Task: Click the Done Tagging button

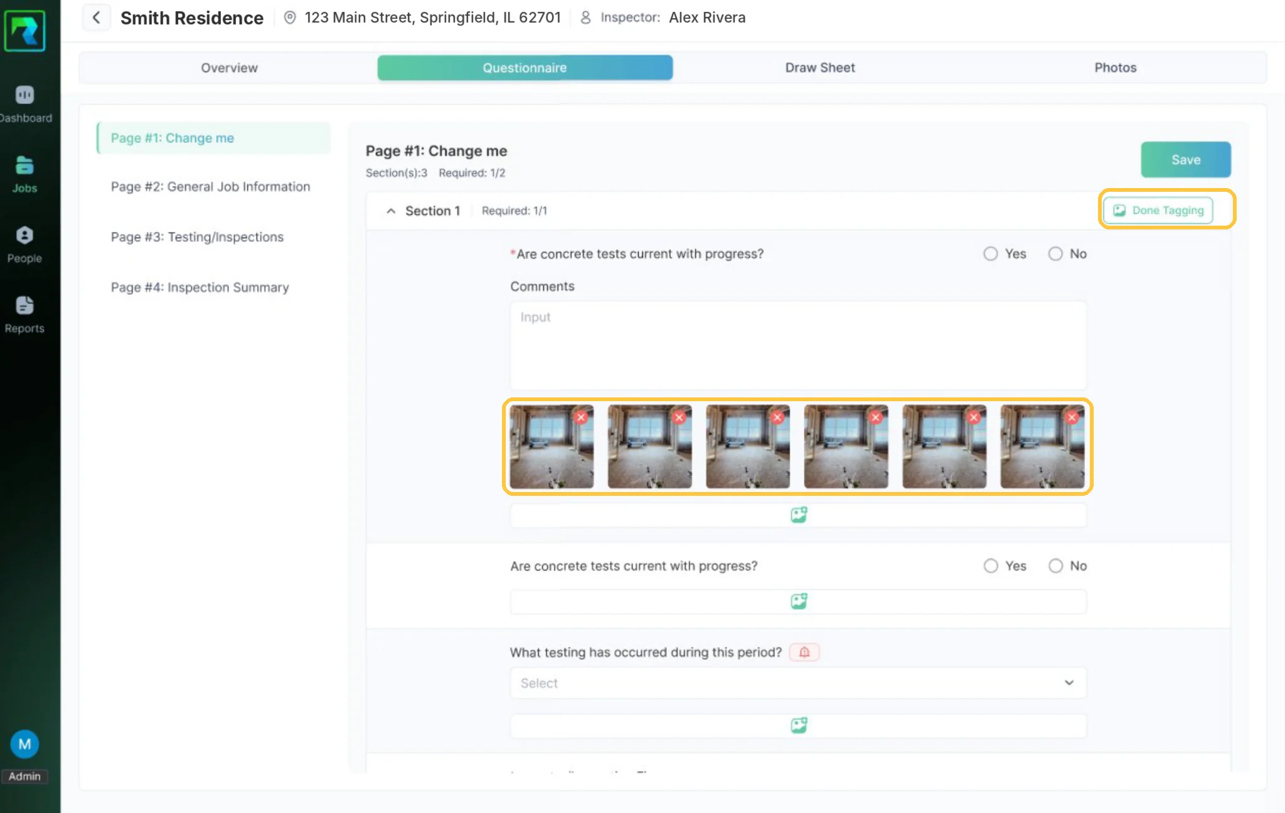Action: tap(1158, 211)
